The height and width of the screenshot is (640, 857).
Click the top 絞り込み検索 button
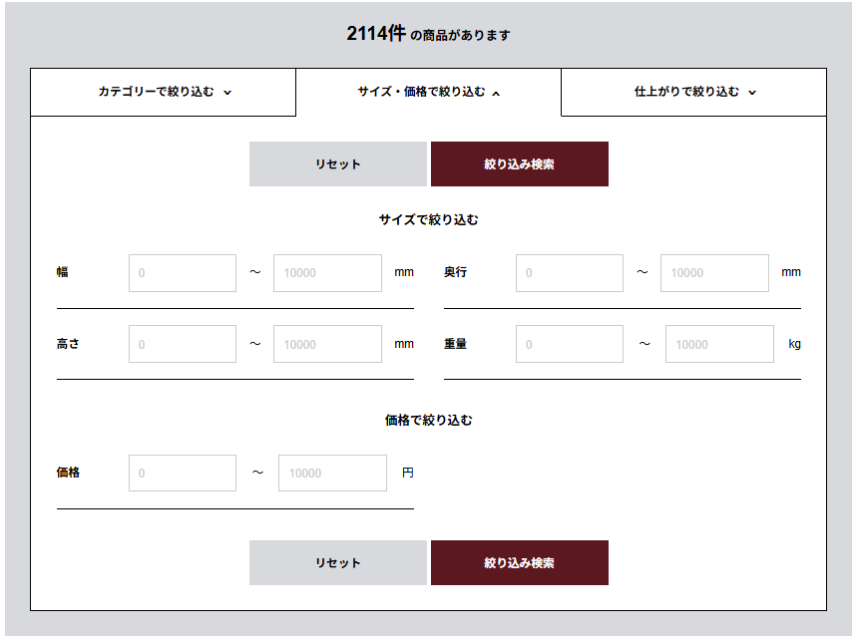coord(519,164)
